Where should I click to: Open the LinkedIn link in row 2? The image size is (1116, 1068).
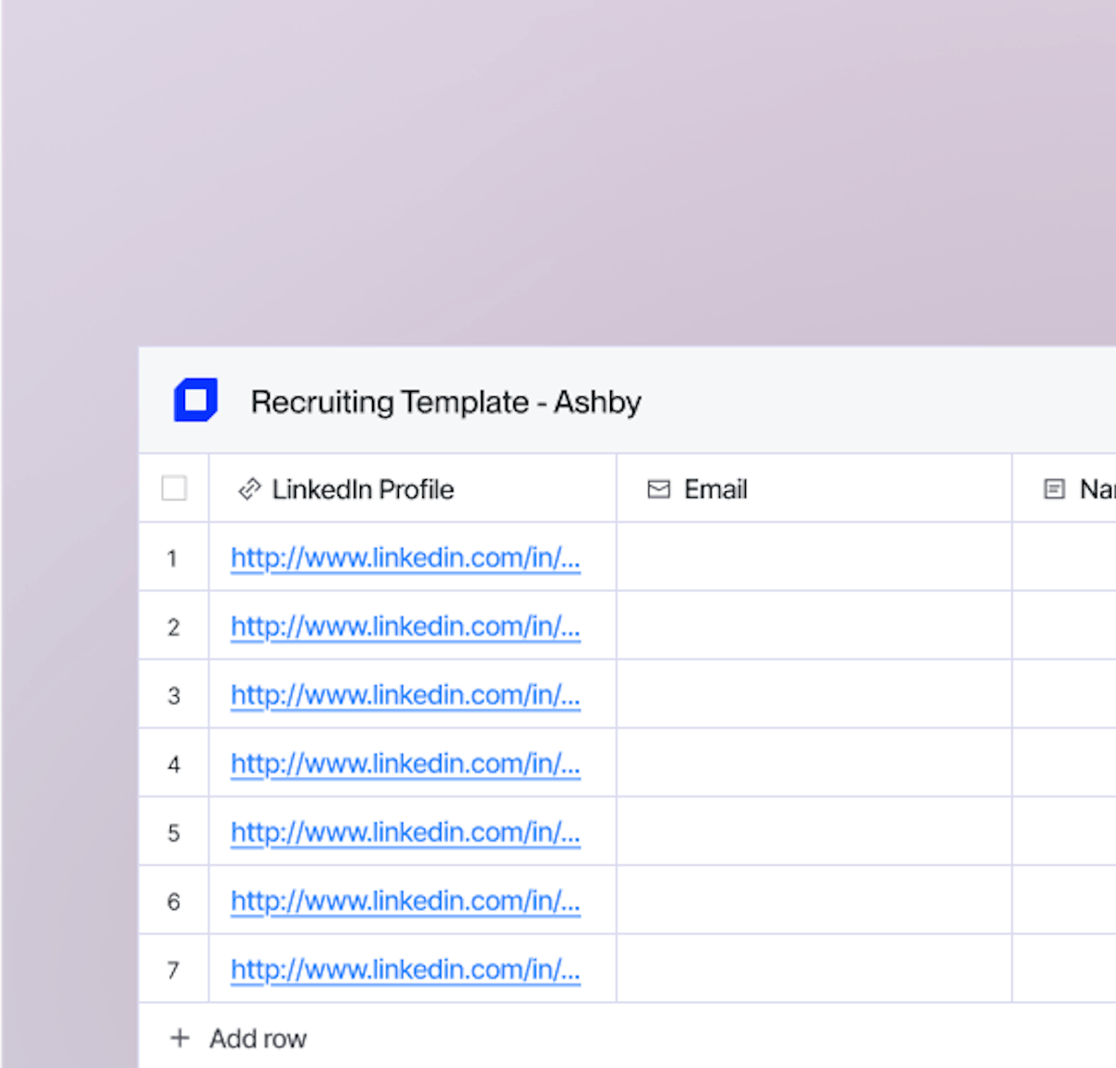pos(405,627)
